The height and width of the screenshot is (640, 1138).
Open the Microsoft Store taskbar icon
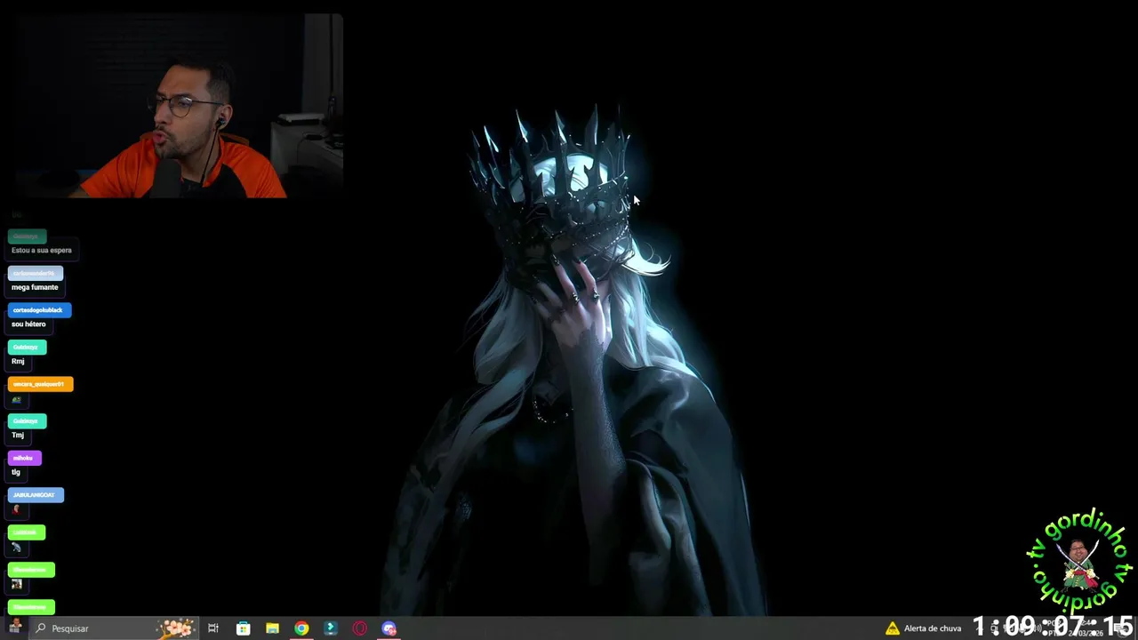point(243,628)
